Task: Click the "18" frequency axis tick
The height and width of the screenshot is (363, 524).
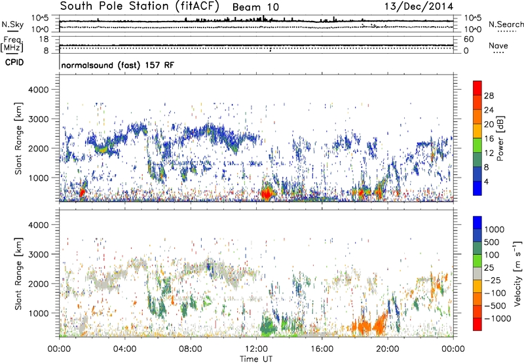Action: [x=44, y=39]
